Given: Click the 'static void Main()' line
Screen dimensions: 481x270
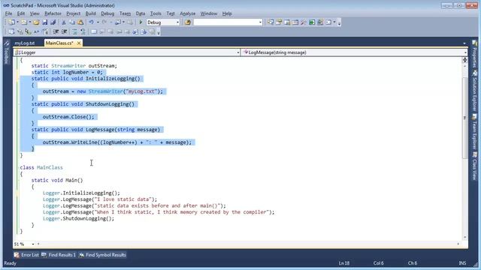Looking at the screenshot, I should coord(57,180).
